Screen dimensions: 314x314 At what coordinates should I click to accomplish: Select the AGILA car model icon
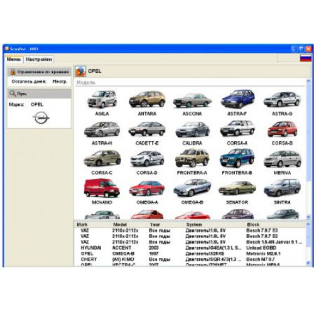(x=102, y=99)
